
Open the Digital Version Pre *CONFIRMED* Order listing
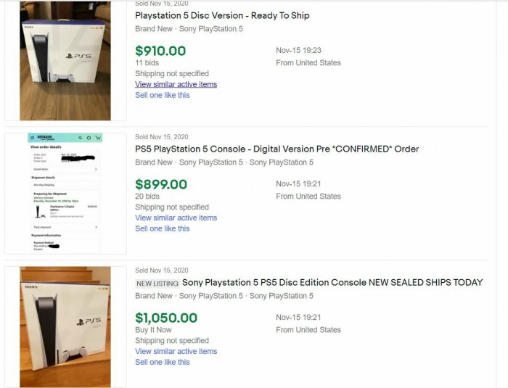[276, 149]
